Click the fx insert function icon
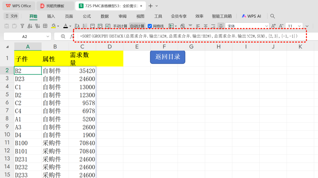 pyautogui.click(x=72, y=37)
